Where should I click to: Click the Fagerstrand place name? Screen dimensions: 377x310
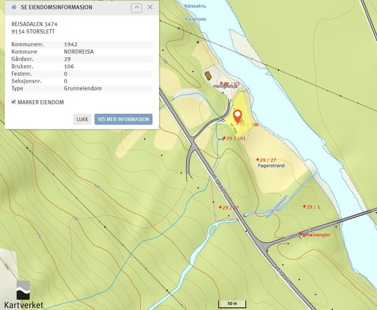[271, 166]
